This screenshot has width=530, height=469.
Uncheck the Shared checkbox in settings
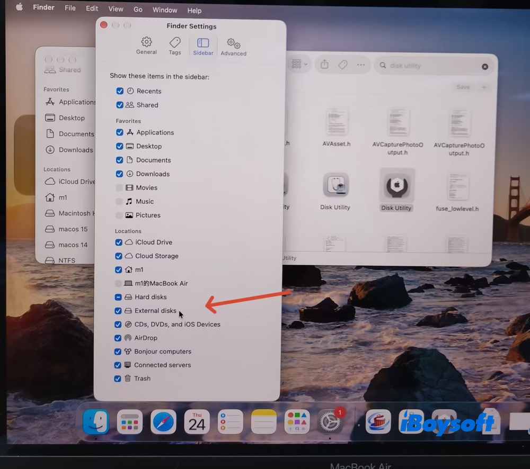tap(120, 105)
